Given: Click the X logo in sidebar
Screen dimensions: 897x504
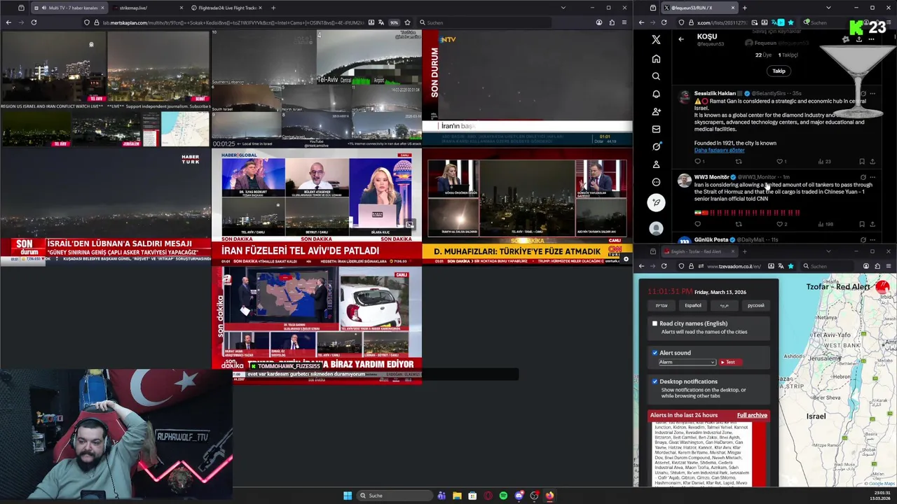Looking at the screenshot, I should point(656,40).
